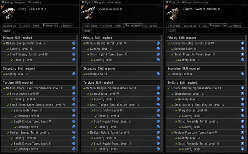248x154 pixels.
Task: Click the Heavy Beam Laser II turret image
Action: (x=8, y=13)
